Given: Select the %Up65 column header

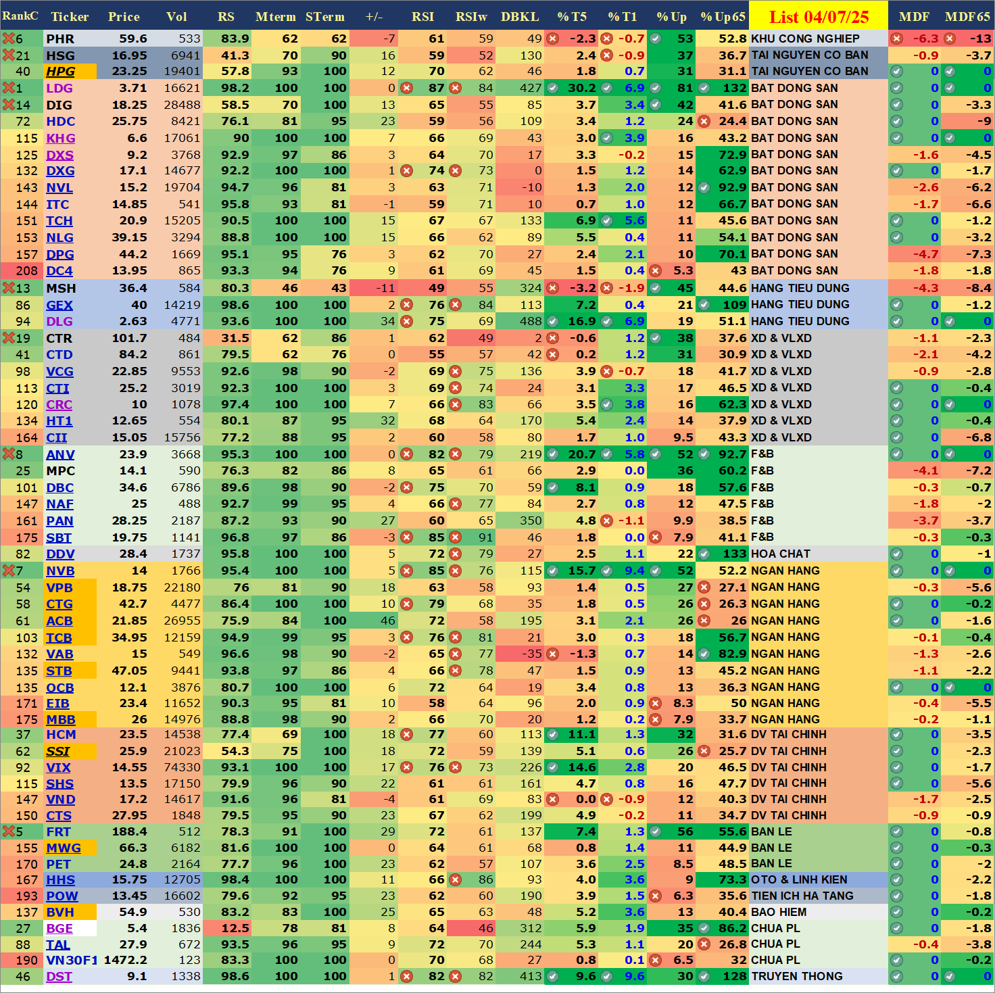Looking at the screenshot, I should (723, 16).
